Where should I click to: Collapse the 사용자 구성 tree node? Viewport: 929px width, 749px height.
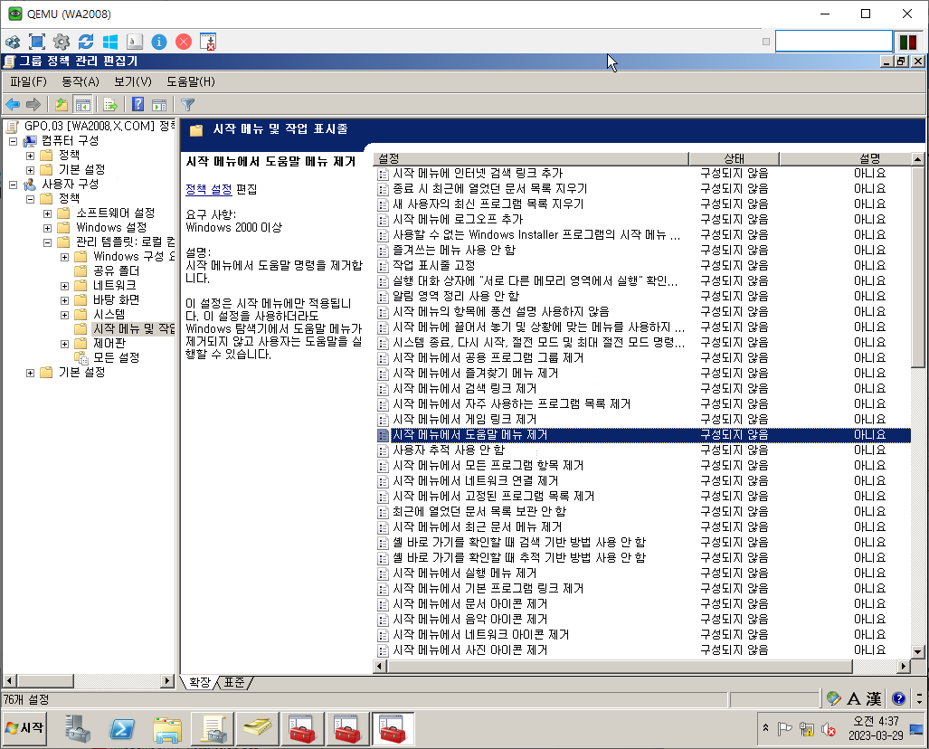tap(13, 185)
